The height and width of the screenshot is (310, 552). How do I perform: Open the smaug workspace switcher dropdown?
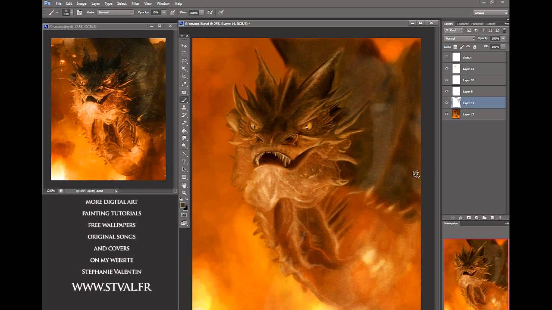pos(491,13)
